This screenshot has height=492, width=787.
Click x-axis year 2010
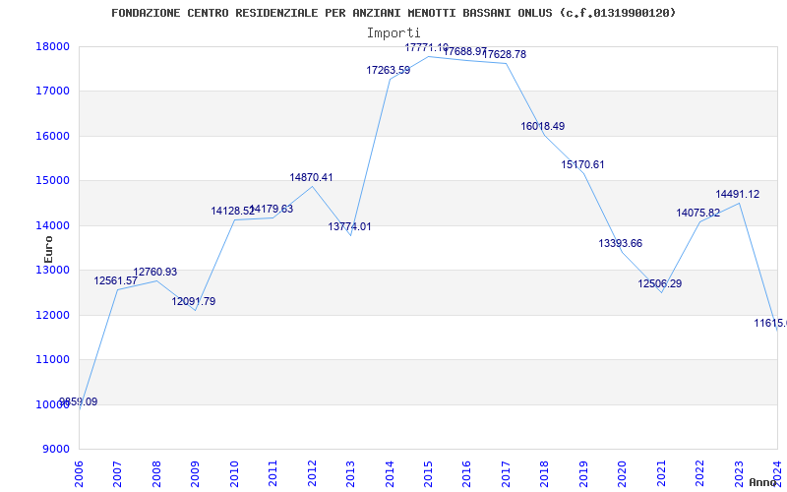(234, 474)
